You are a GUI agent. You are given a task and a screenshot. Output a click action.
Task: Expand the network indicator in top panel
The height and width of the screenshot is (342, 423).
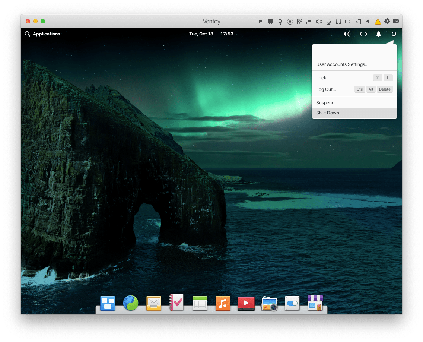click(363, 34)
